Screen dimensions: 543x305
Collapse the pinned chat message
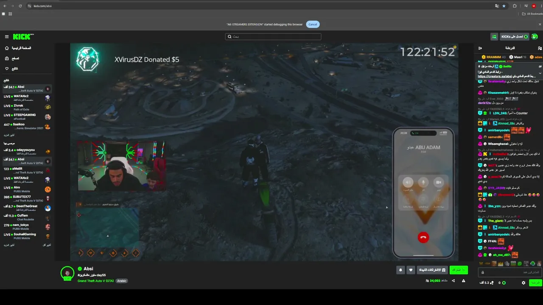(x=540, y=73)
